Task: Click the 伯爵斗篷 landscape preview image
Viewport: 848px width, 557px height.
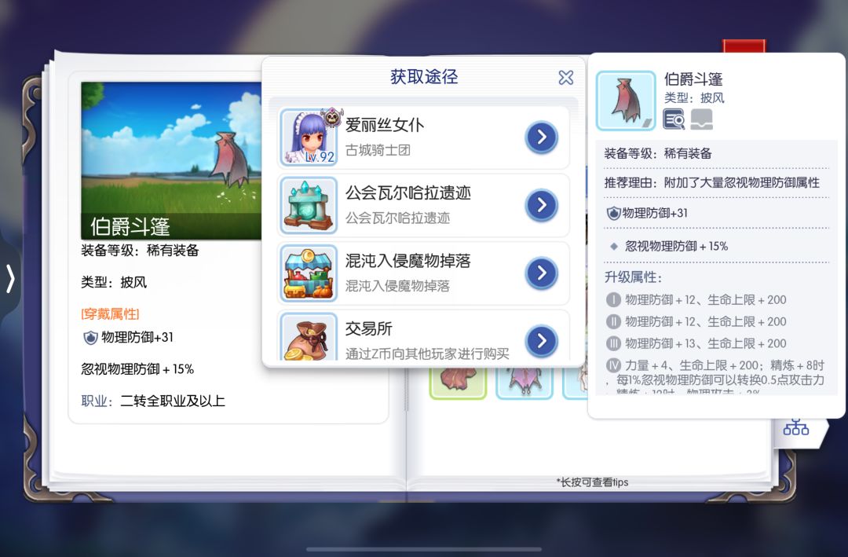Action: pyautogui.click(x=171, y=161)
